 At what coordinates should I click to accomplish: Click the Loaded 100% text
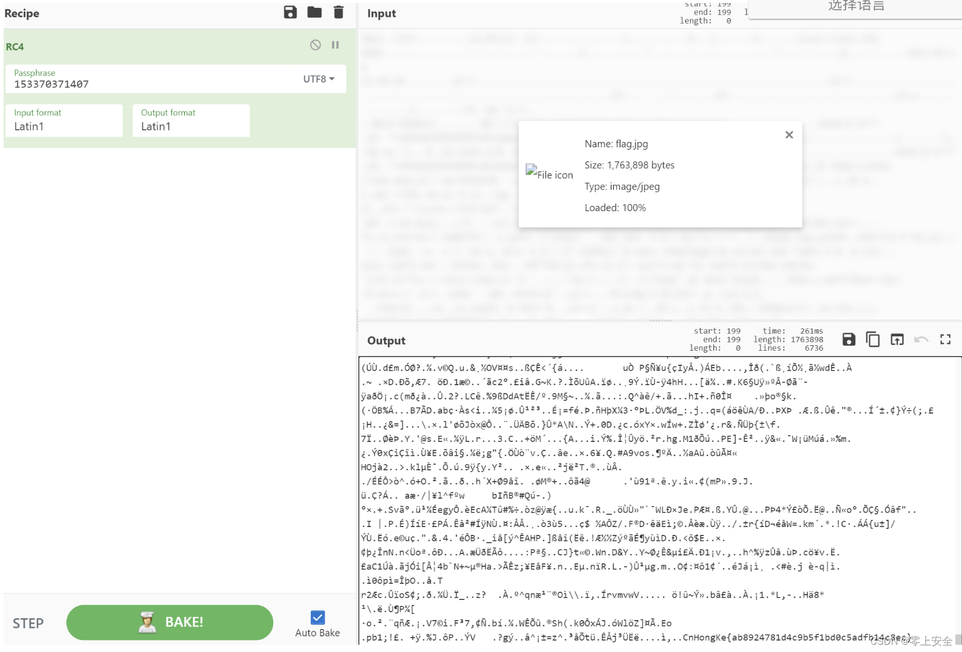click(615, 208)
